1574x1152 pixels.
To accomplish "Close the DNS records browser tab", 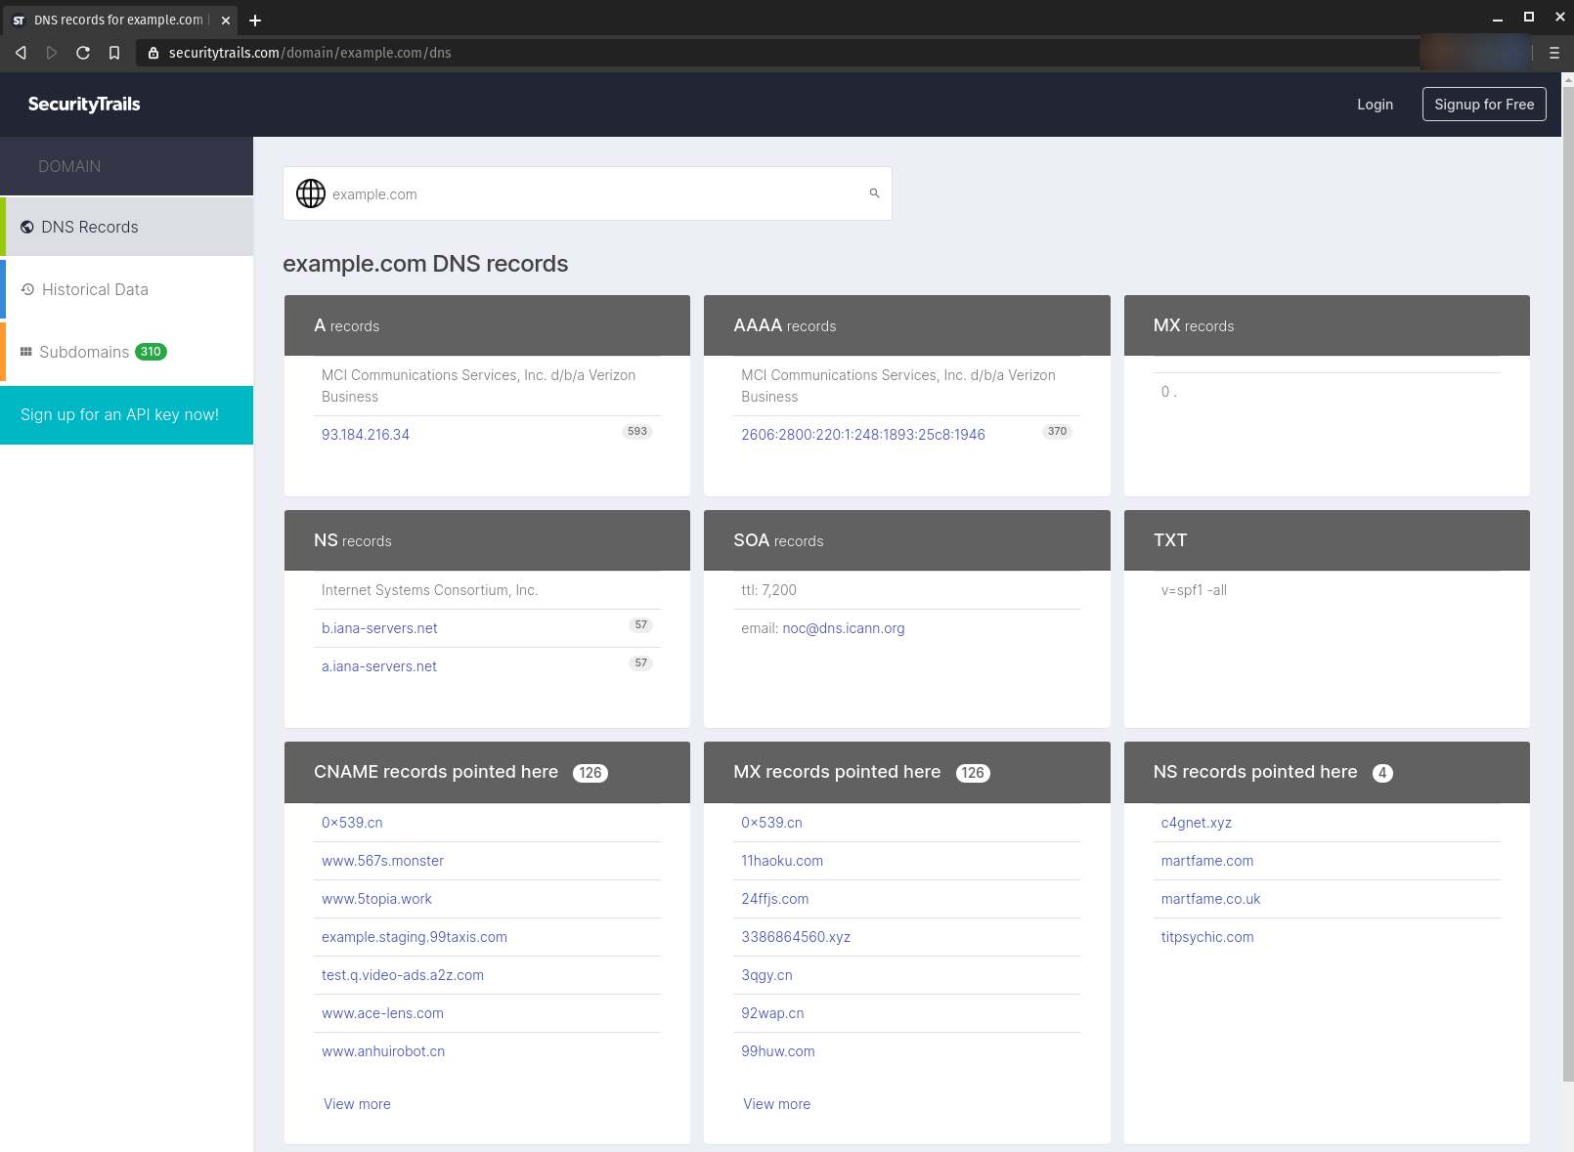I will tap(226, 21).
